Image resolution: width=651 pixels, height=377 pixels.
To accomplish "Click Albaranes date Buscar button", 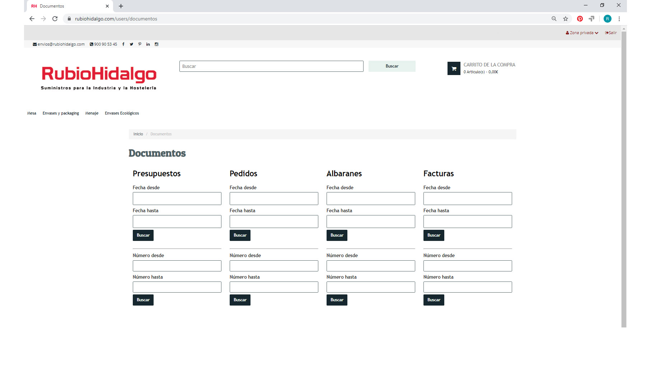I will 337,235.
